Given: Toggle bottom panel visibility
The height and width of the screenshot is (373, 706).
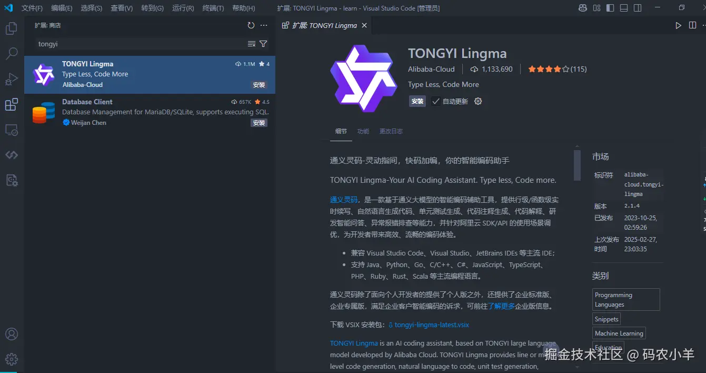Looking at the screenshot, I should pyautogui.click(x=624, y=8).
